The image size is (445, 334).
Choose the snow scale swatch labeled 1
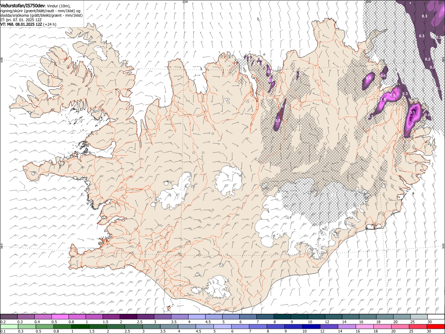coord(94,317)
